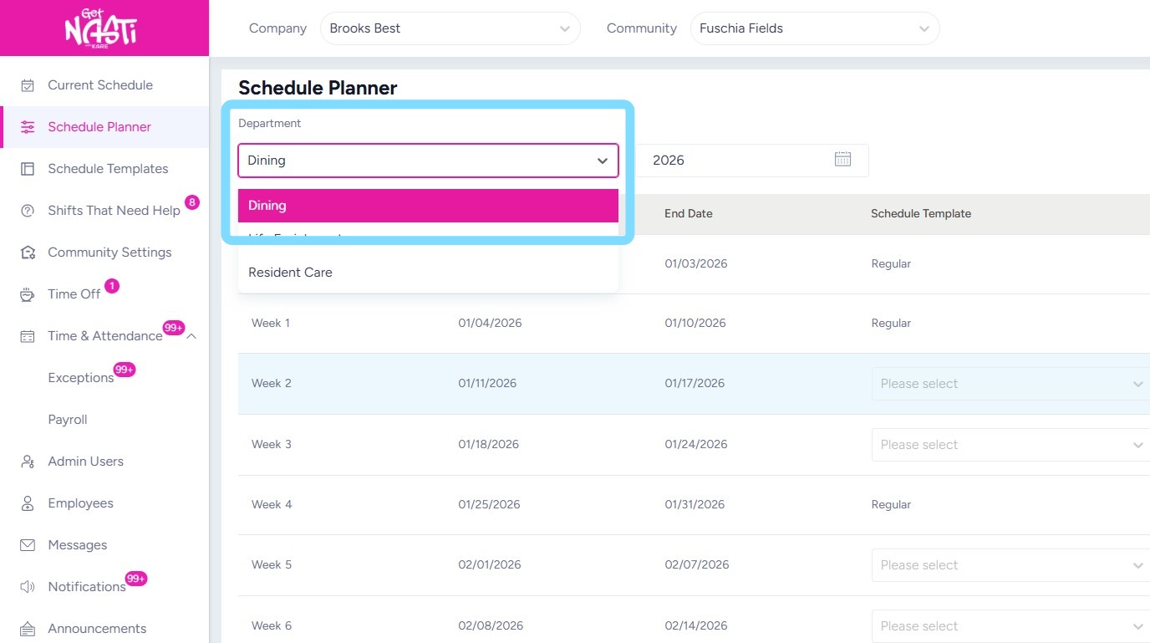Image resolution: width=1150 pixels, height=643 pixels.
Task: Open calendar picker in the year field
Action: (x=842, y=160)
